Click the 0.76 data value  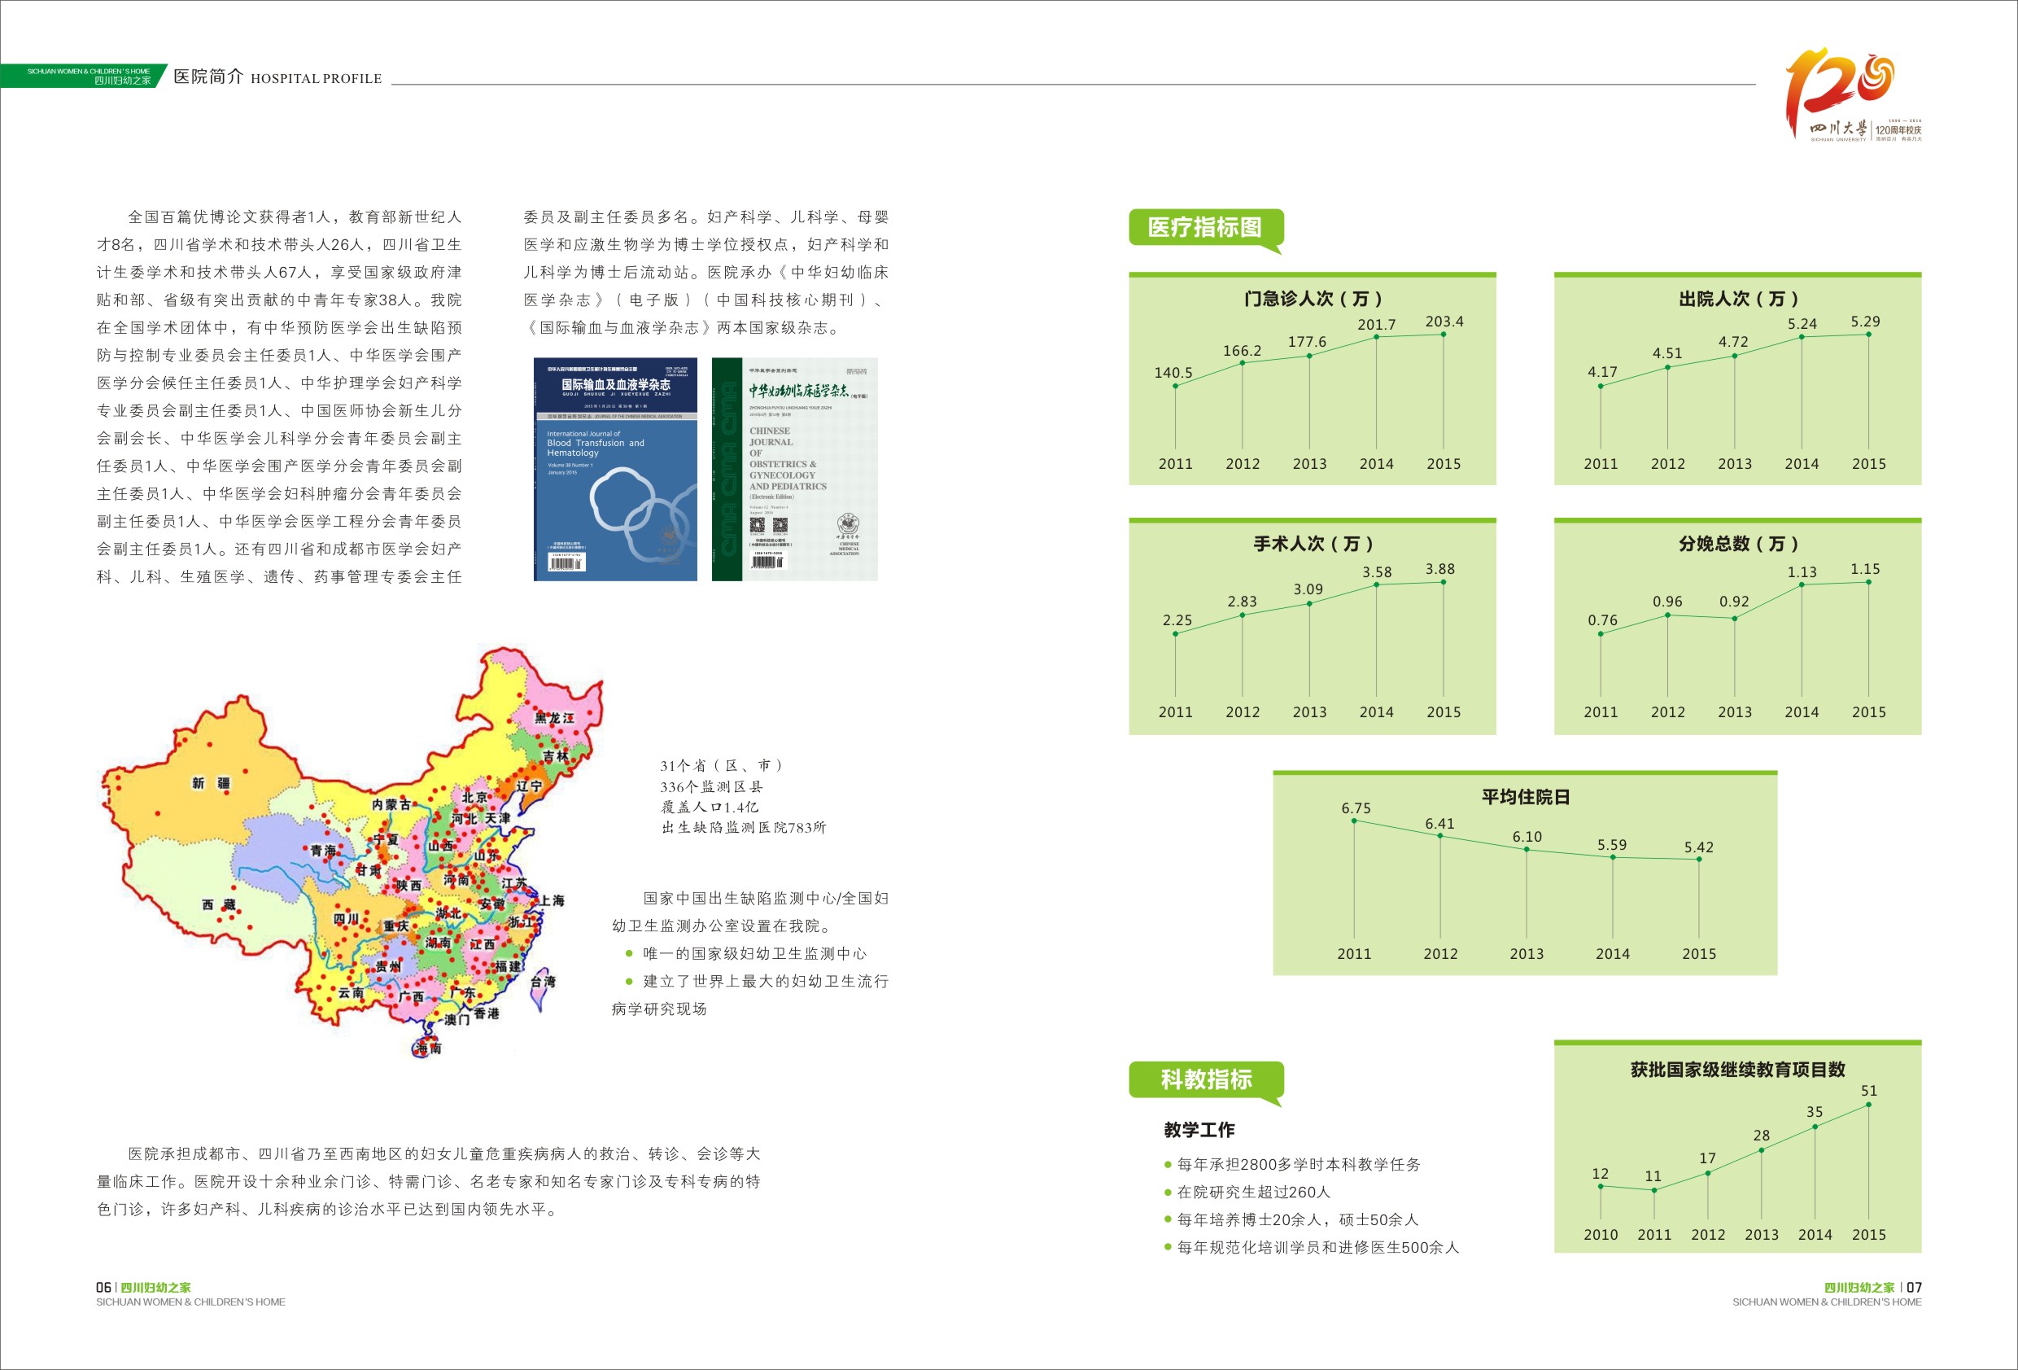click(1602, 620)
